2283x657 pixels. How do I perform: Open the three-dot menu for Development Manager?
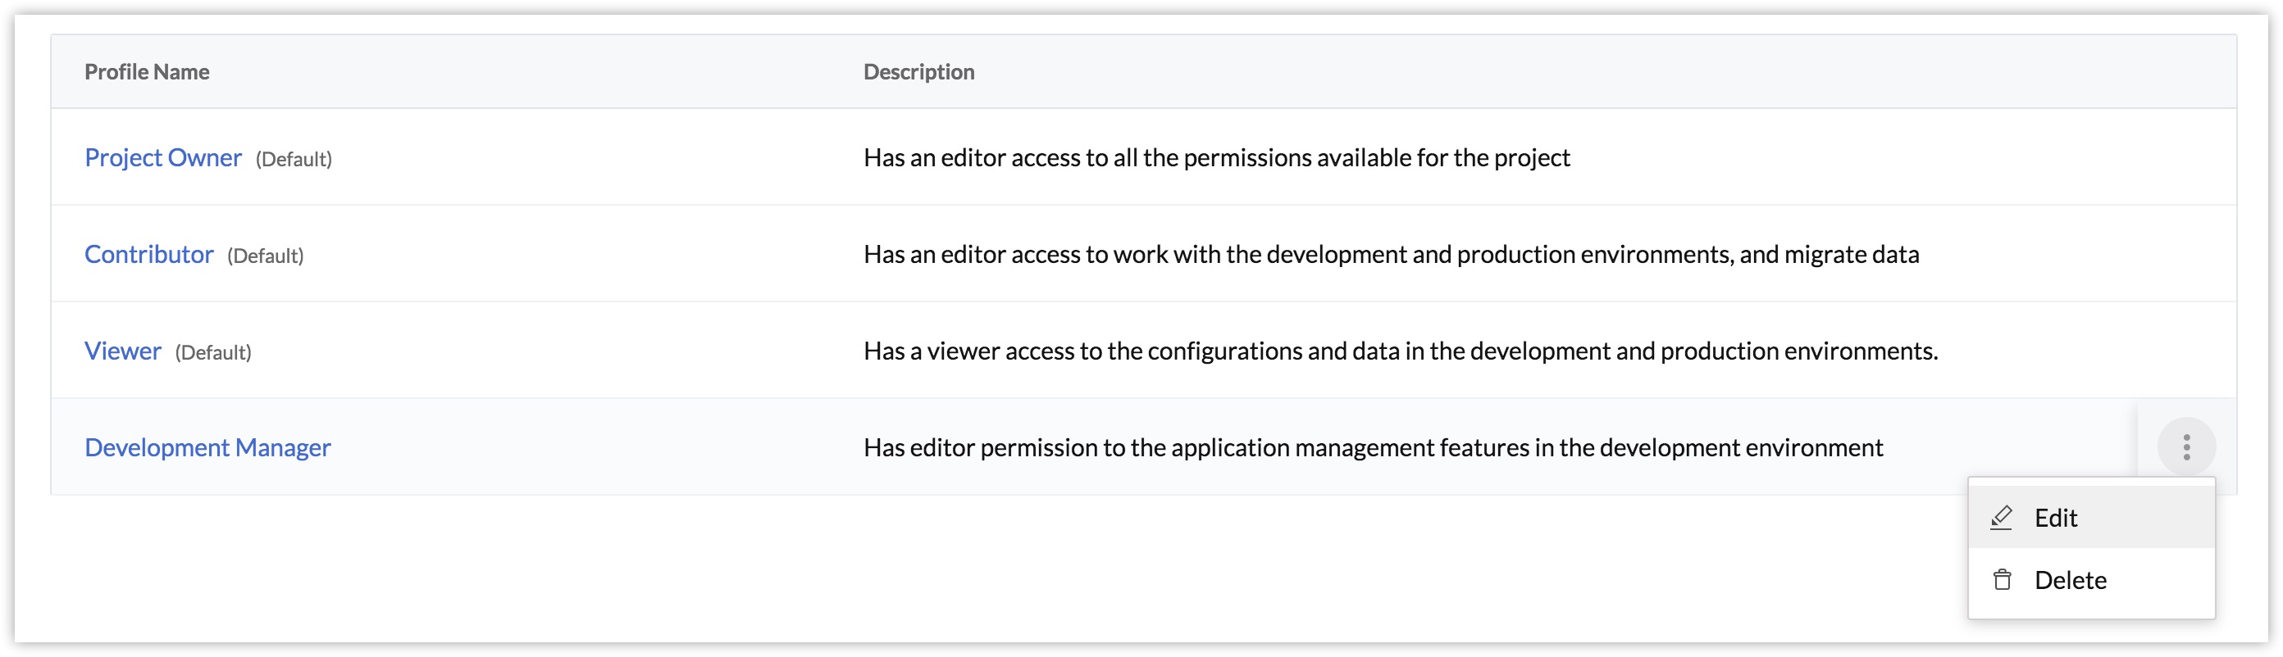[x=2185, y=447]
